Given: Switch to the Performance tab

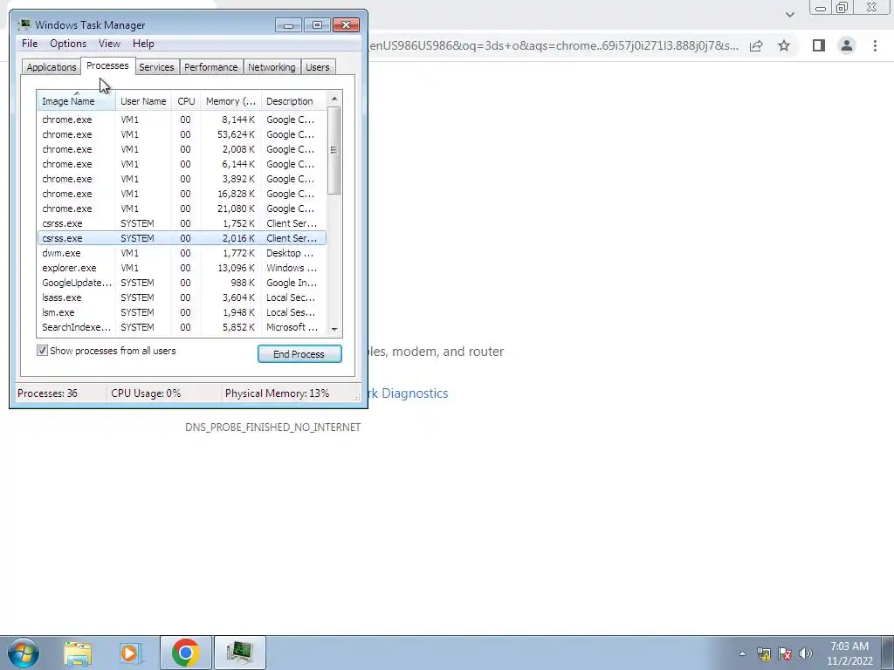Looking at the screenshot, I should point(211,67).
